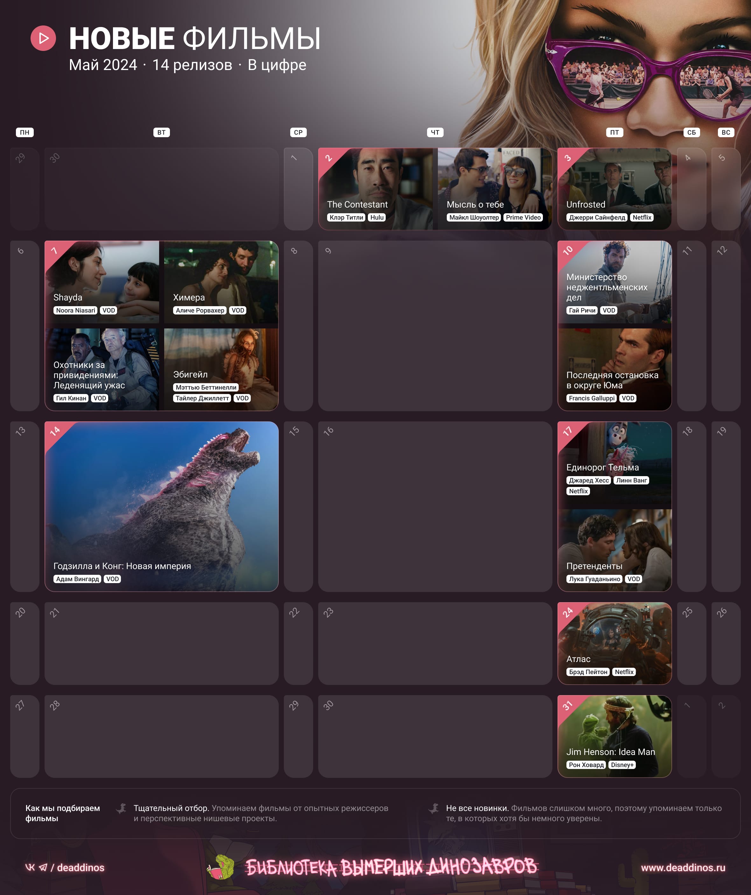Screen dimensions: 751x895
Task: Open the Telegram paper plane icon
Action: [x=43, y=867]
